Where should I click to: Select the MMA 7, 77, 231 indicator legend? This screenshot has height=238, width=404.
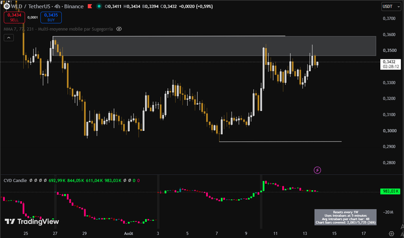(x=58, y=29)
